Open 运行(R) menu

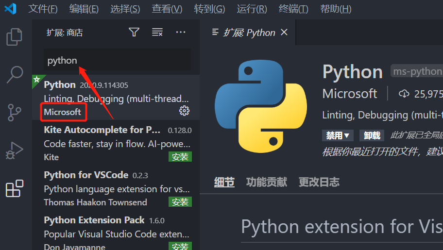[x=252, y=9]
